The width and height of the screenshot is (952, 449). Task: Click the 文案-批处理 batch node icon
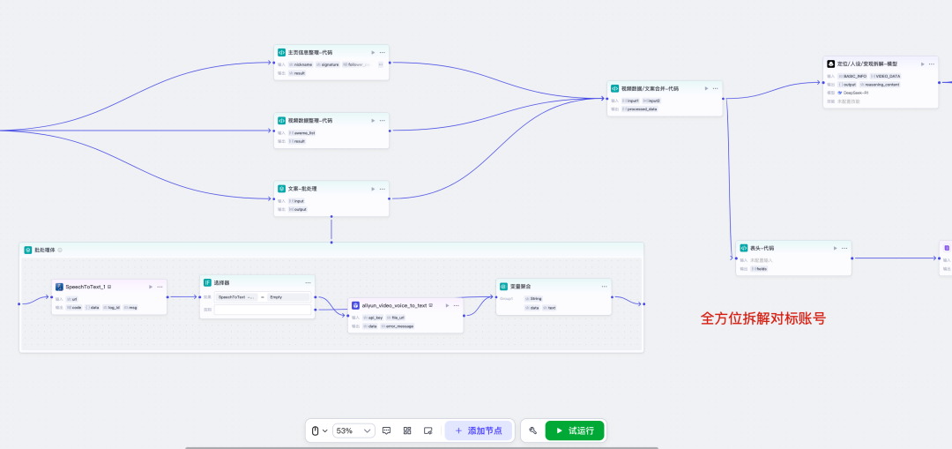(x=282, y=189)
